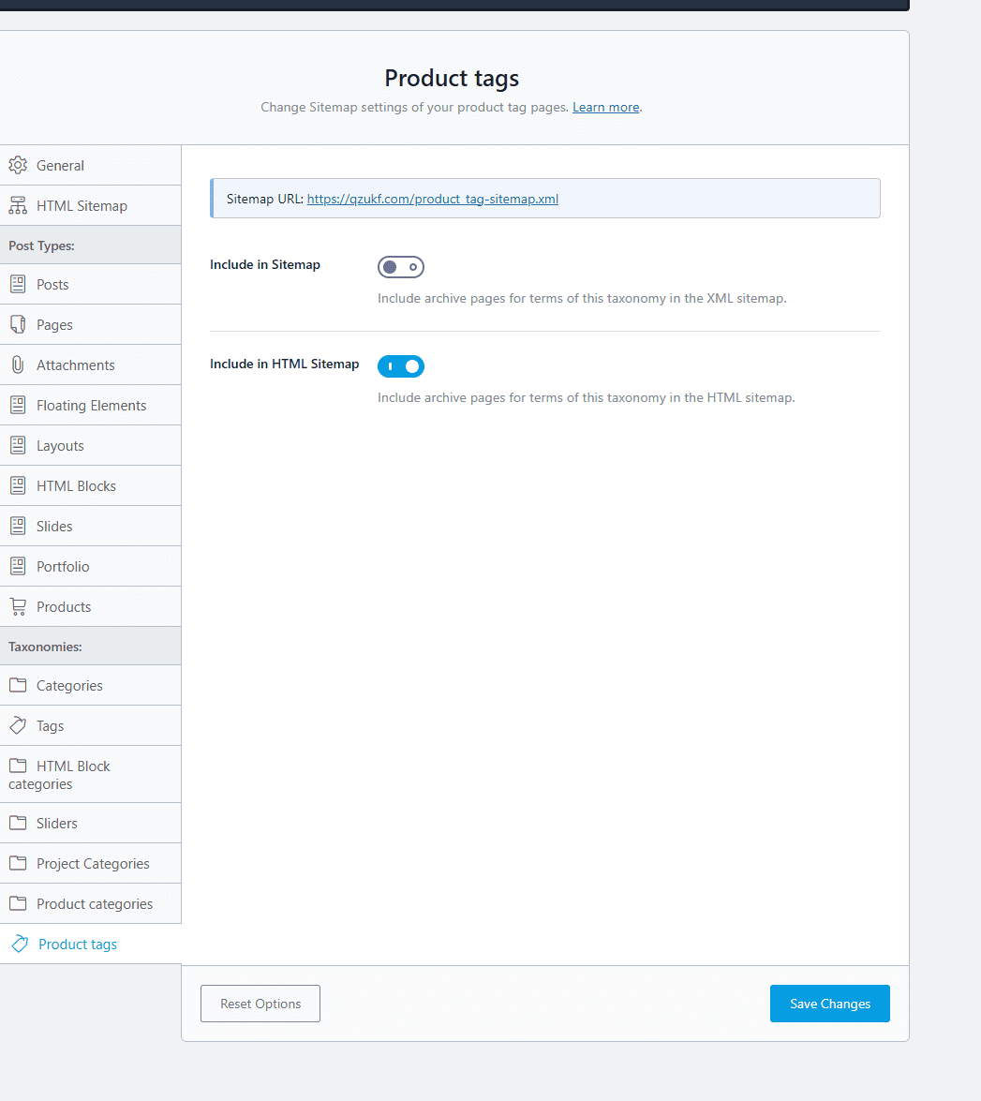This screenshot has width=981, height=1101.
Task: Go to Attachments tab
Action: coord(91,365)
